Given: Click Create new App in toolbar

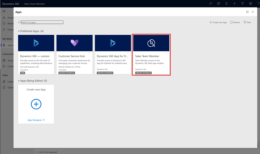Looking at the screenshot, I should pos(218,22).
